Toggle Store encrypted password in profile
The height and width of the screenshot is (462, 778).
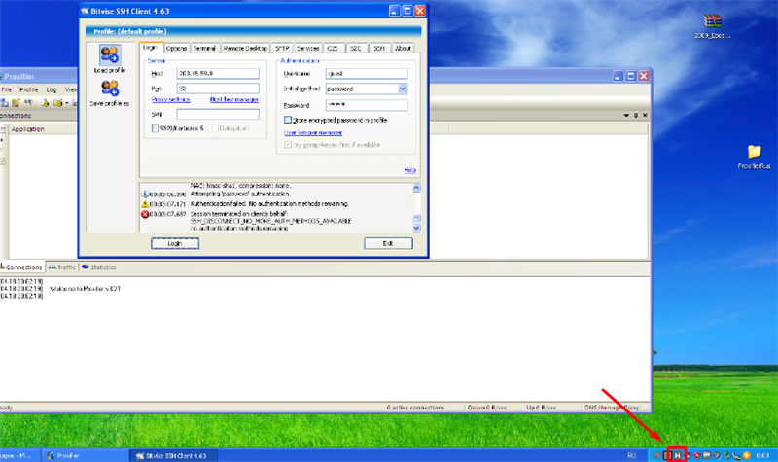coord(287,120)
